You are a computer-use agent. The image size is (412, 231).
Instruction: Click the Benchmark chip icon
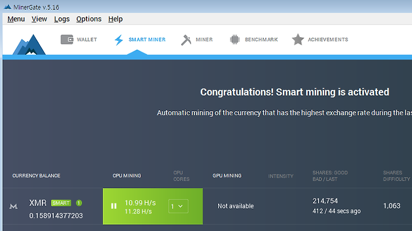[x=235, y=40]
